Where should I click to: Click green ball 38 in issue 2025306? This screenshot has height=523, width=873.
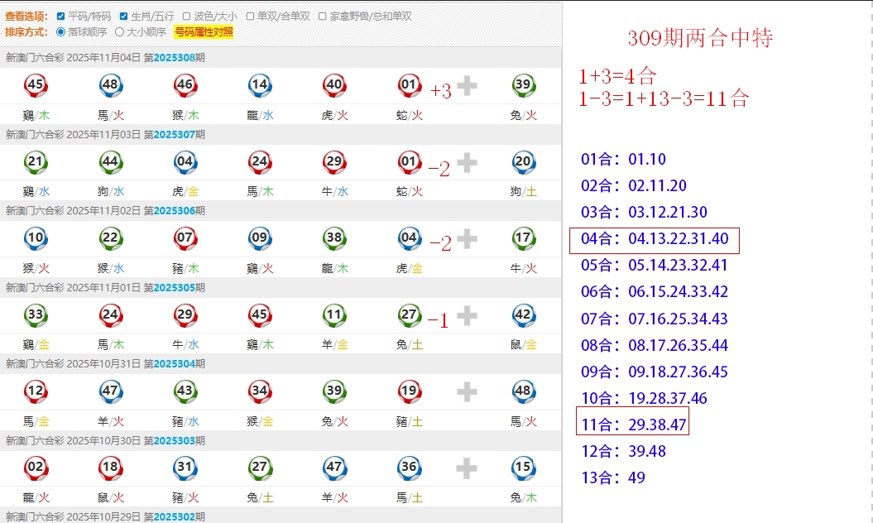coord(334,238)
